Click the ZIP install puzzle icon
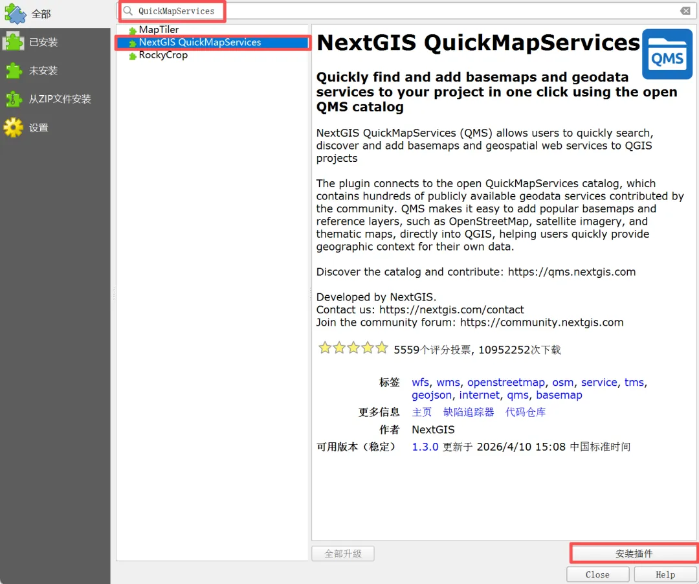This screenshot has height=584, width=699. pyautogui.click(x=14, y=99)
